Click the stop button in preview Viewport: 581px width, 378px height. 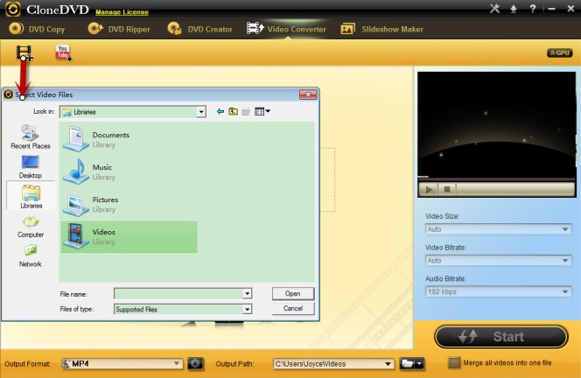coord(447,189)
